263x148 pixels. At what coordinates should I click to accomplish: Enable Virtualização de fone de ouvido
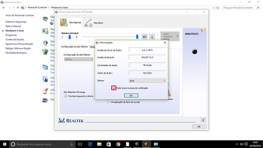click(x=109, y=102)
